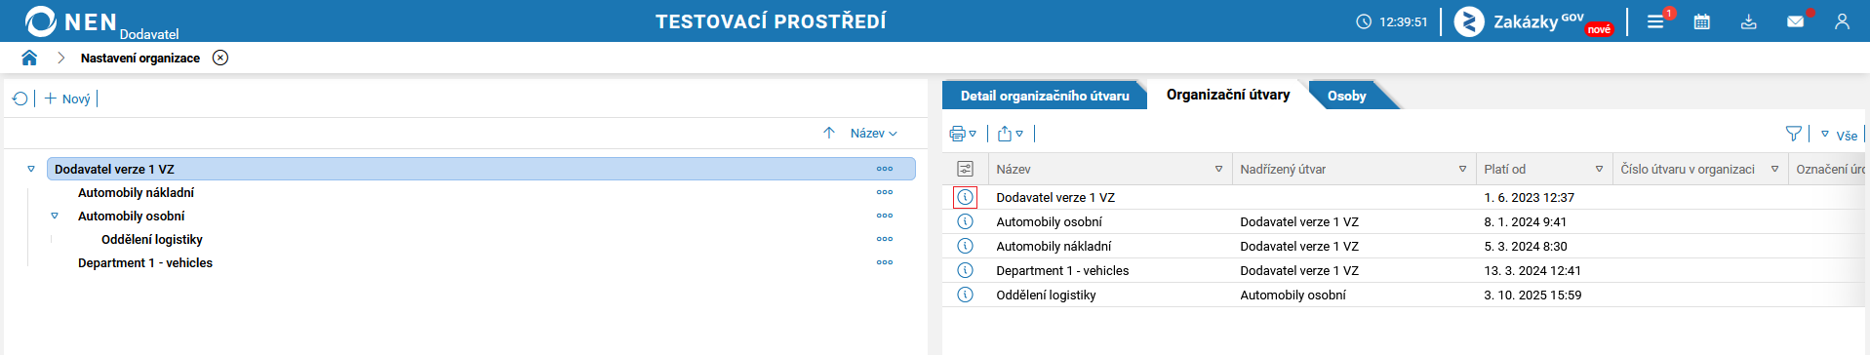
Task: Sort by Nadřízený útvar column header
Action: pyautogui.click(x=1283, y=169)
